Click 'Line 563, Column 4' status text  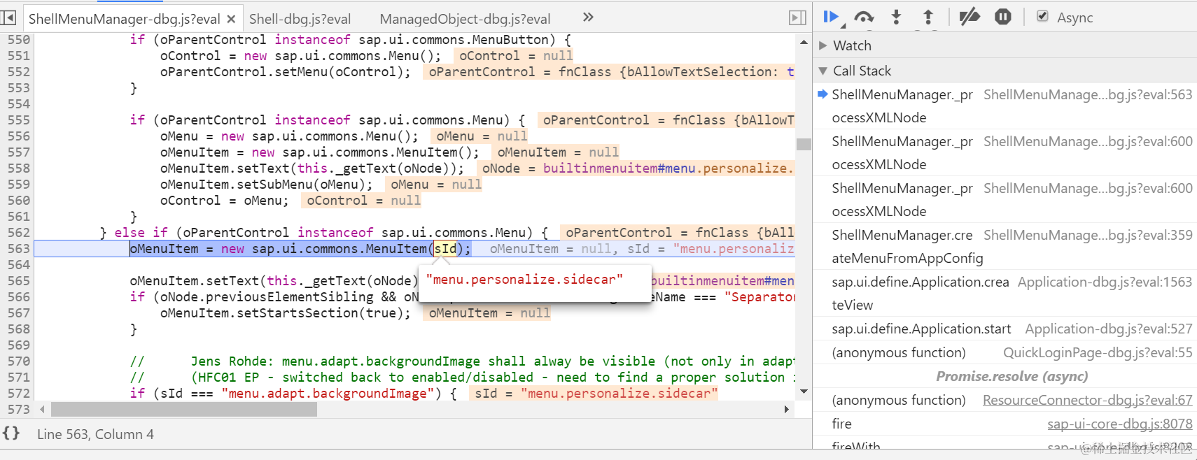pyautogui.click(x=95, y=434)
